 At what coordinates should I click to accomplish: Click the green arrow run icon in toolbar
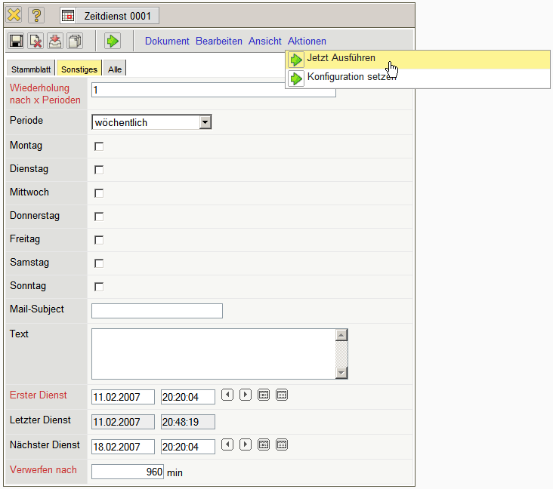coord(113,42)
